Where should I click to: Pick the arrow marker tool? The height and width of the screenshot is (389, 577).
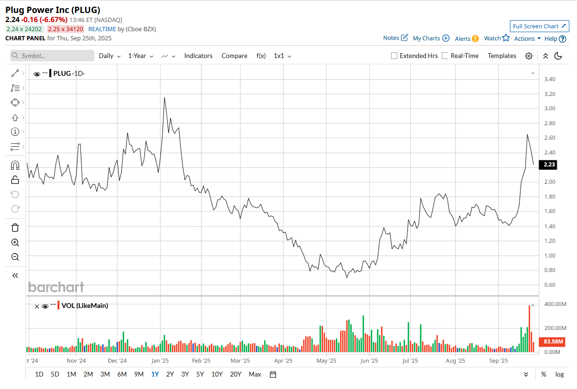click(15, 117)
